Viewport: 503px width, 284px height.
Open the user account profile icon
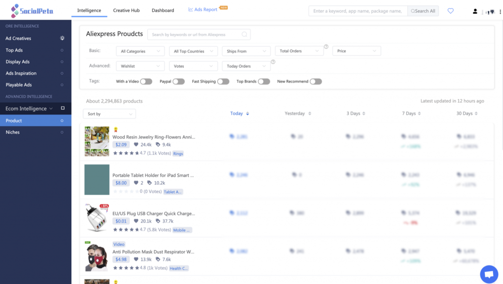pyautogui.click(x=475, y=11)
